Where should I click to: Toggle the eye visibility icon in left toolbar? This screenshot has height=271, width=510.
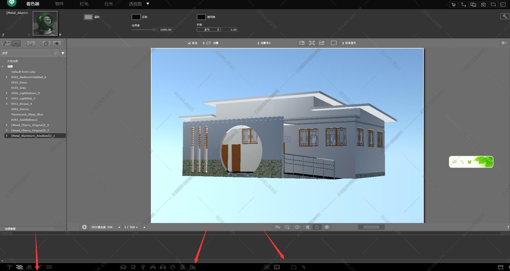[x=57, y=43]
